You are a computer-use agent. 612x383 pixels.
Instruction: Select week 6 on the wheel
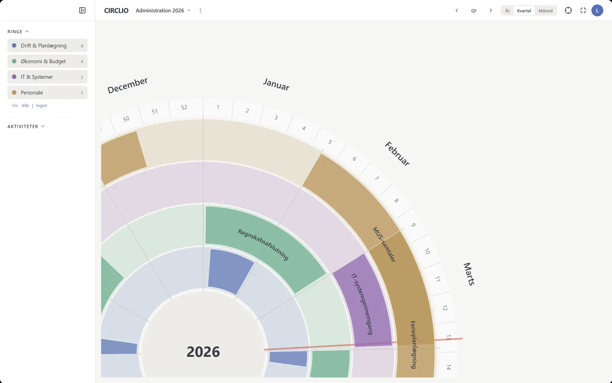pyautogui.click(x=354, y=159)
